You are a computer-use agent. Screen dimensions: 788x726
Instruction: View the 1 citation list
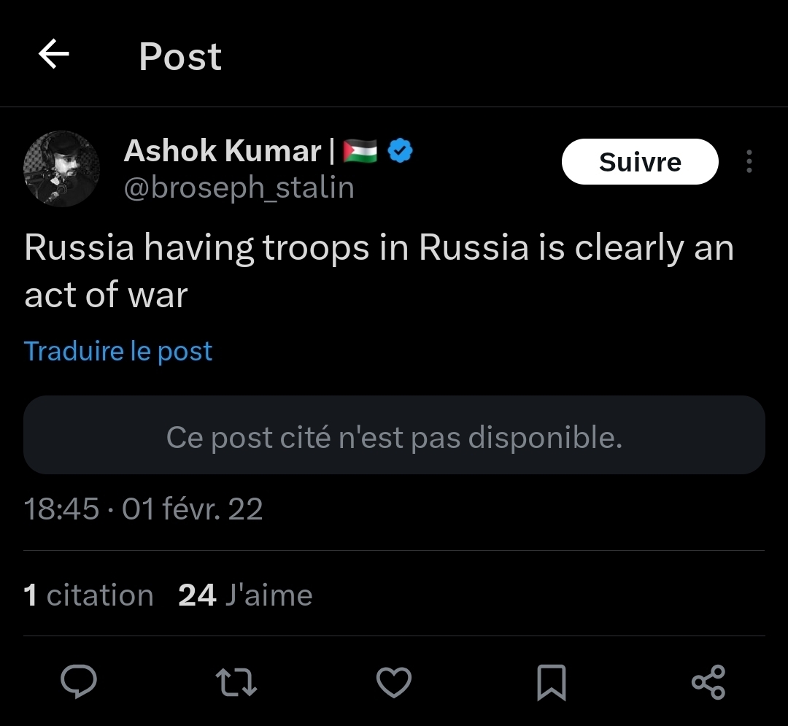pyautogui.click(x=88, y=595)
